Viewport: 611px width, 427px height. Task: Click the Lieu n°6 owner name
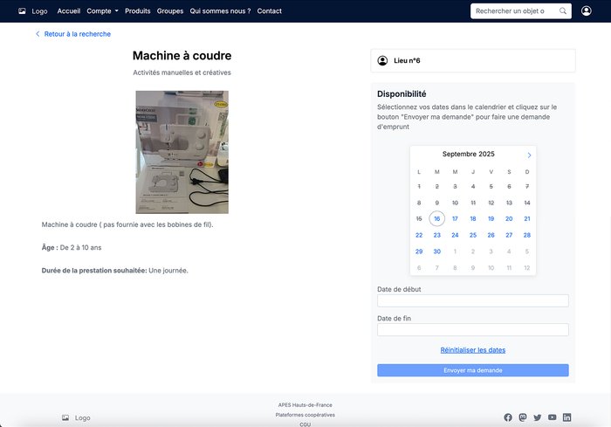[407, 60]
